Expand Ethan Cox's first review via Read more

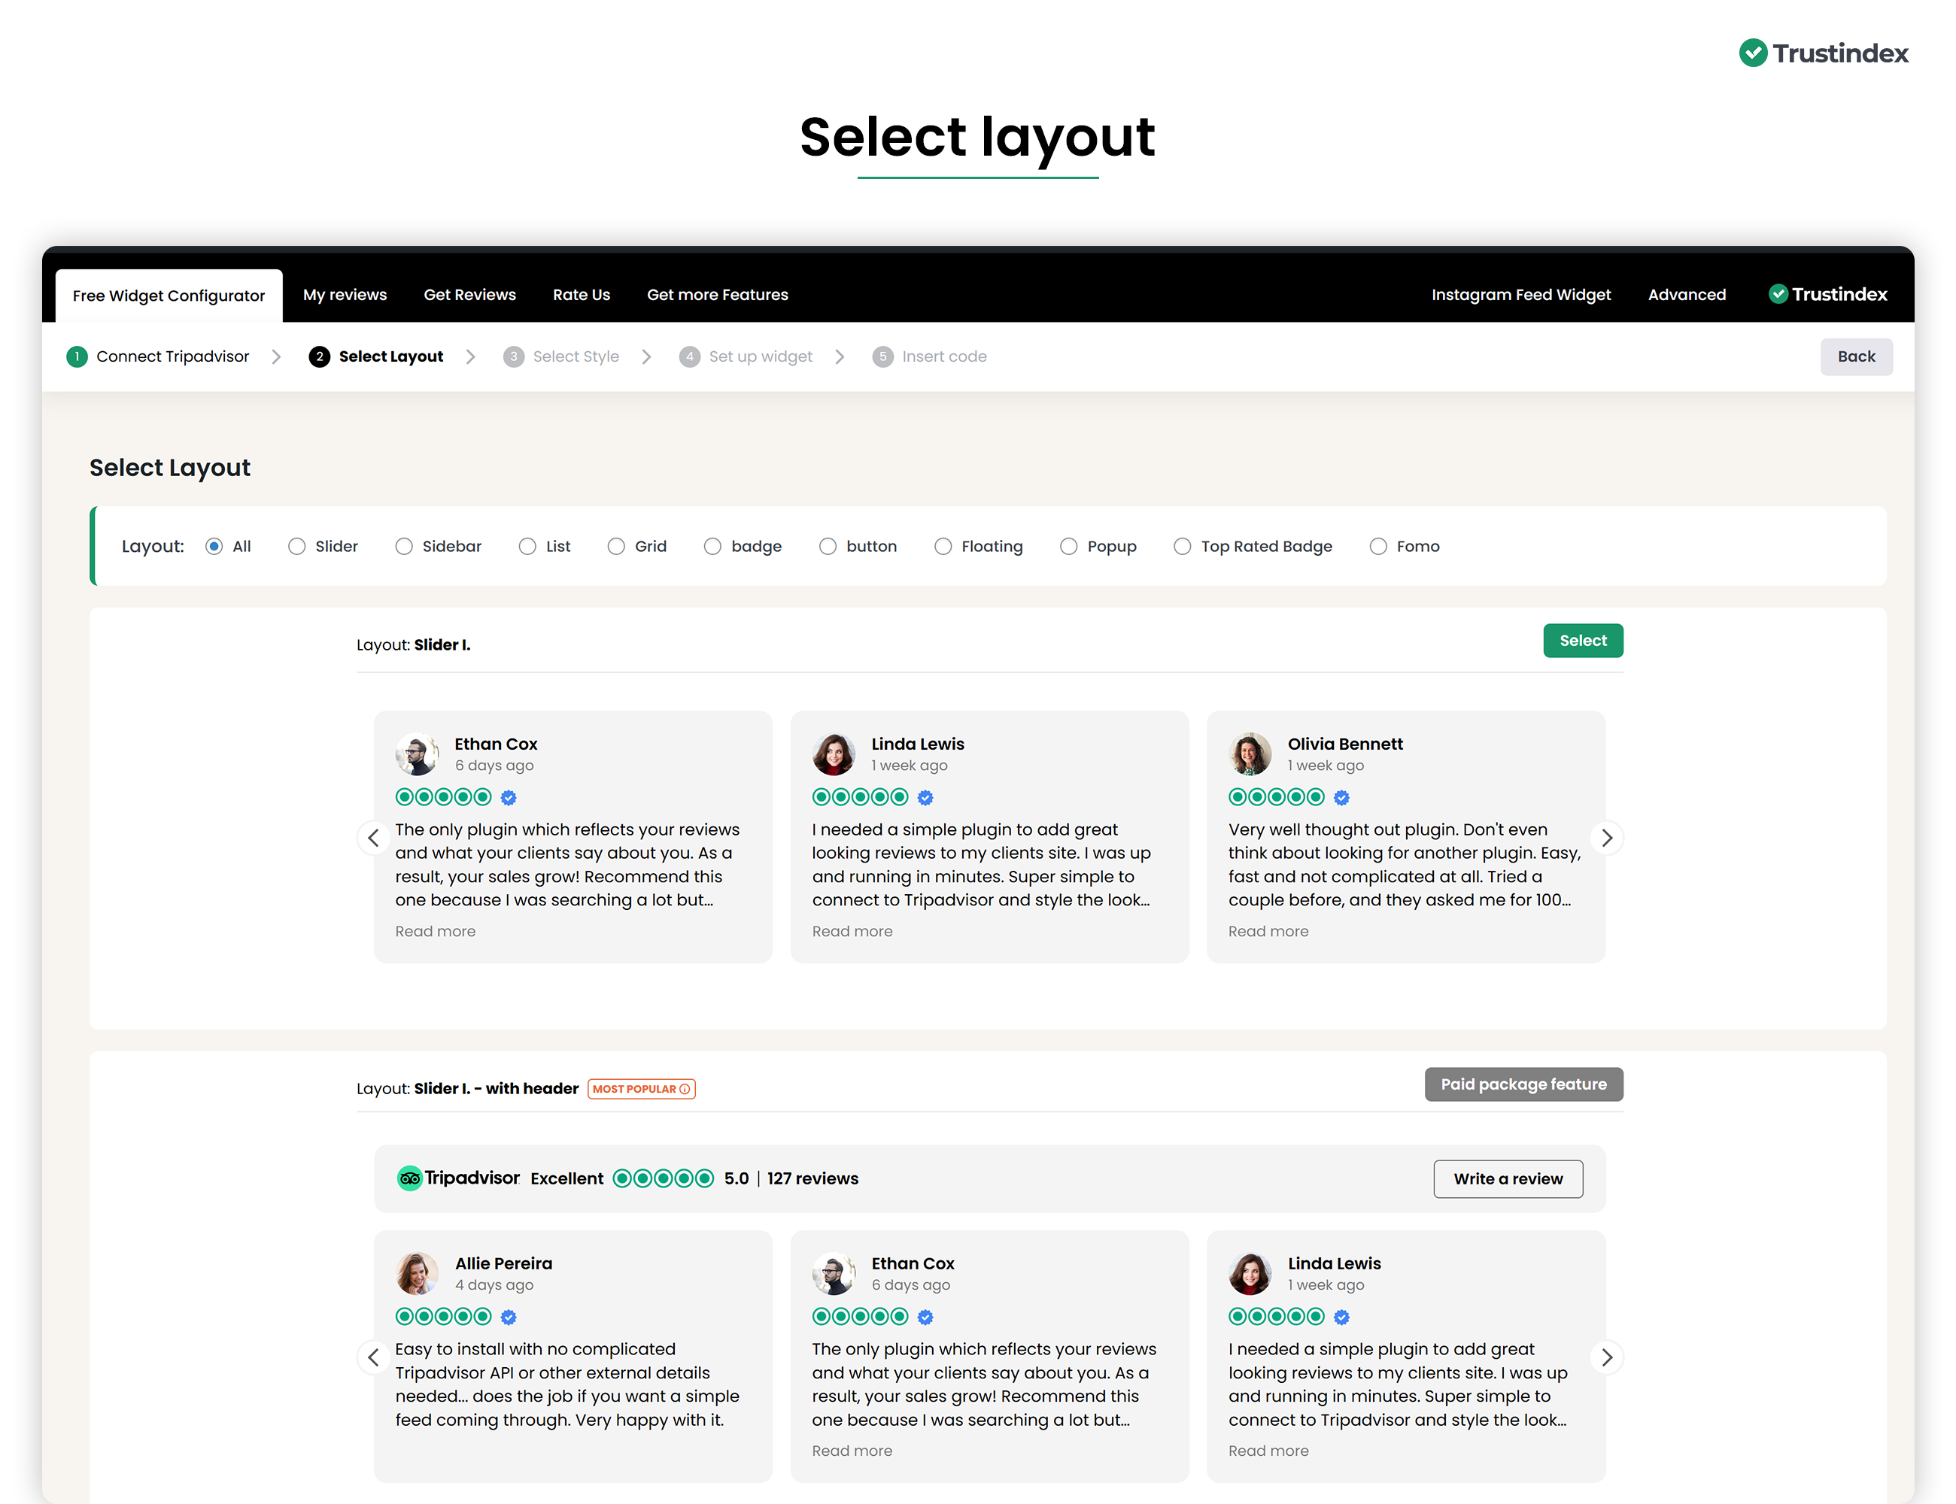436,931
